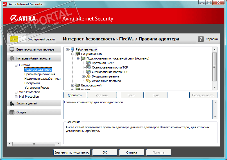Viewport: 227px width, 160px height.
Task: Click the globe icon beside Интернет-безопасность
Action: (12, 58)
